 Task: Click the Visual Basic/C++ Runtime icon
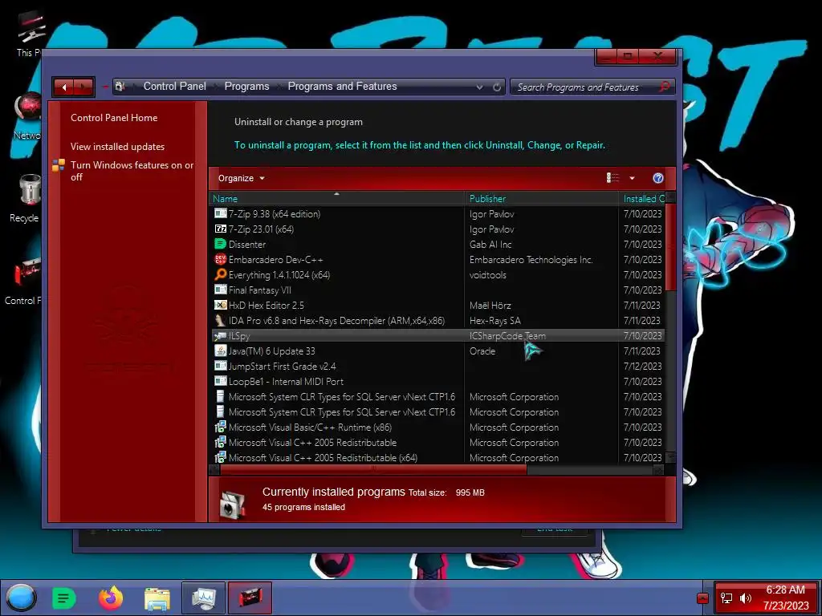pos(220,427)
